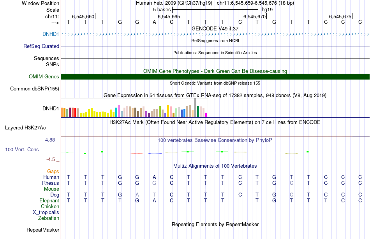Click the SNPs track label
370x239 pixels.
[x=53, y=64]
